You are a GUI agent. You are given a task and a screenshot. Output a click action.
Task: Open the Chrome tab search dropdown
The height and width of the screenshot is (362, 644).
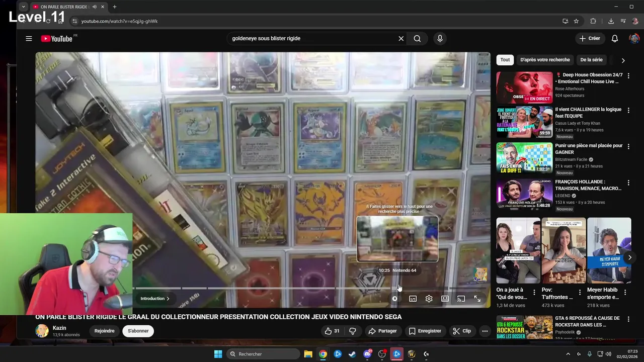[23, 7]
